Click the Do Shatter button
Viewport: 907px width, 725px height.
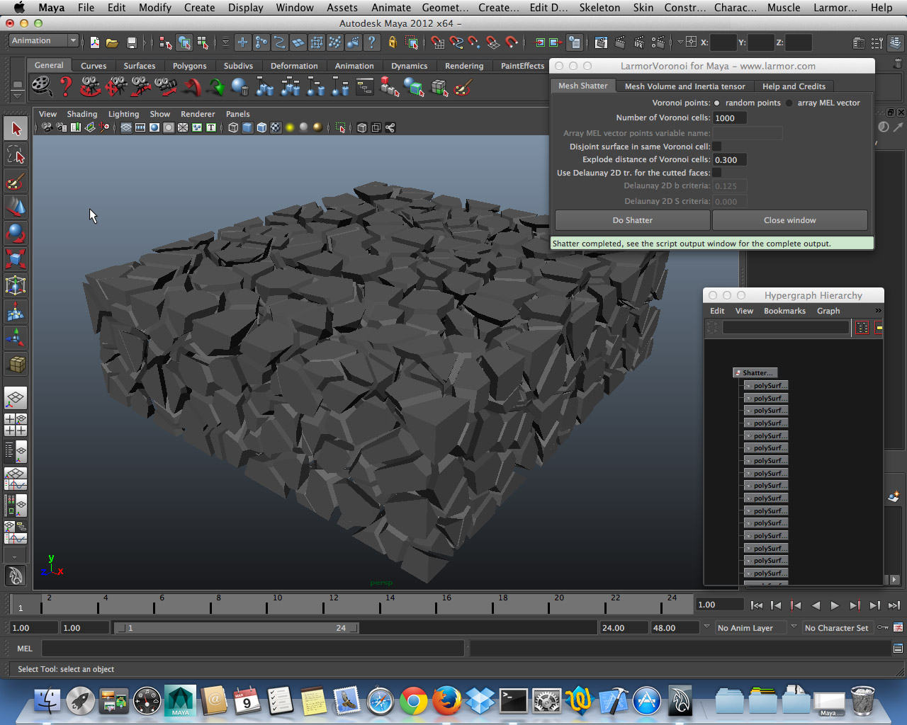[x=632, y=220]
